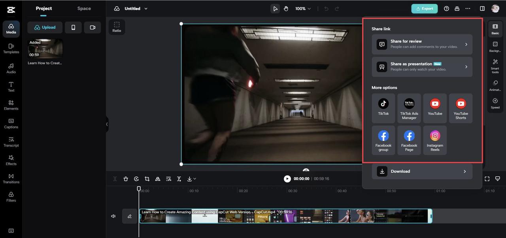
Task: Open the Captions panel
Action: click(x=11, y=124)
